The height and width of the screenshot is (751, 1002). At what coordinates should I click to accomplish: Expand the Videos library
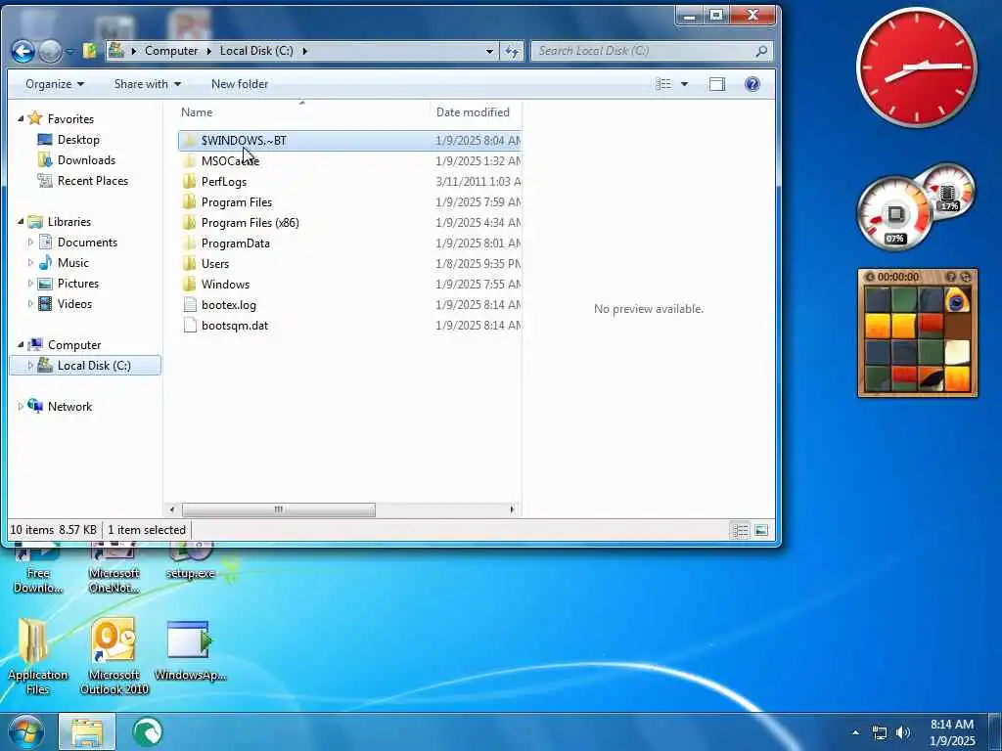[30, 304]
